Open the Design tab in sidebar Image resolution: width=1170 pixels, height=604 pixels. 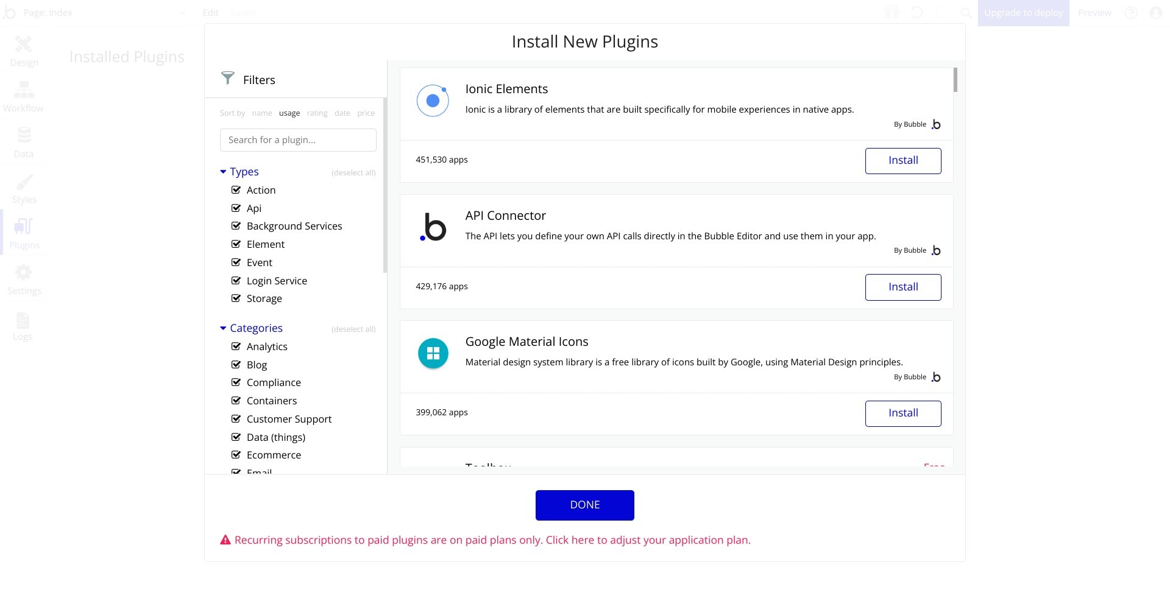point(24,51)
